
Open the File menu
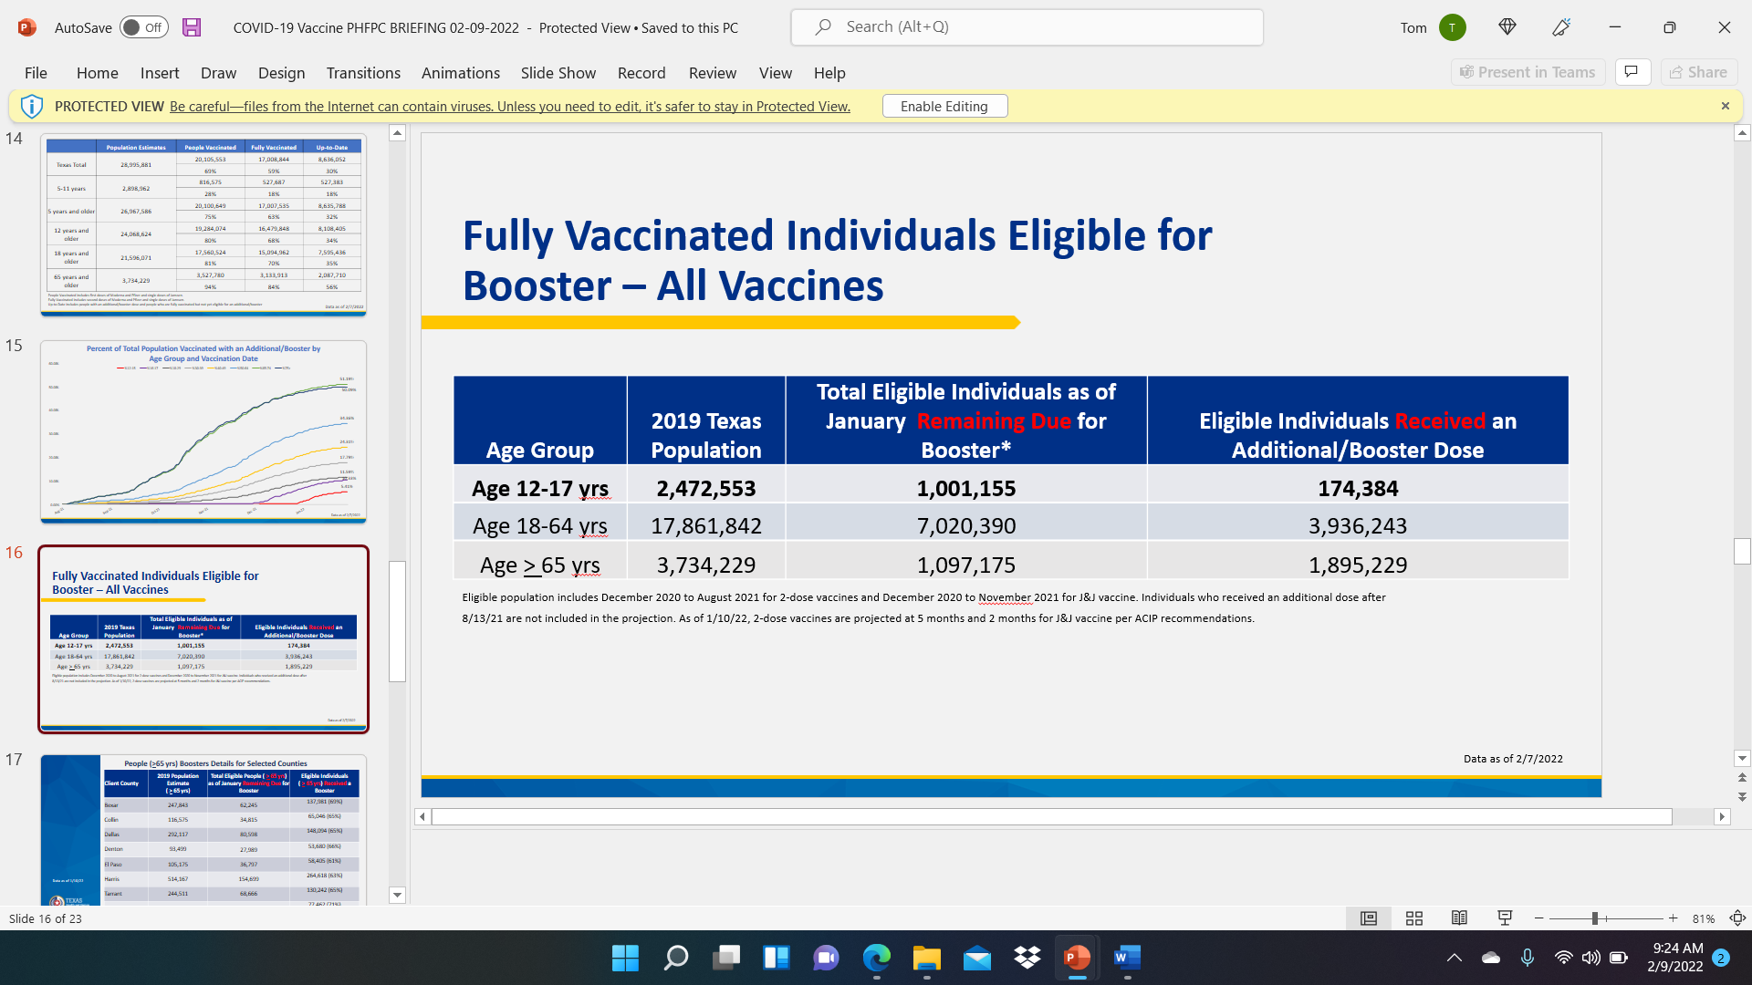36,73
